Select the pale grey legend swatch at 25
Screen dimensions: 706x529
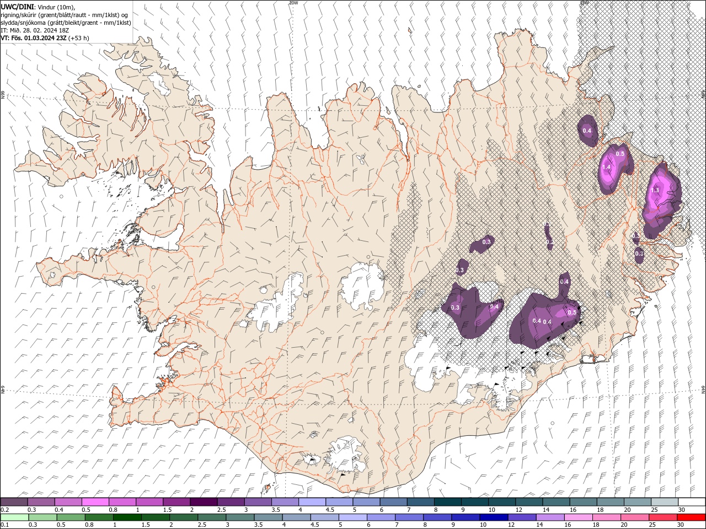pyautogui.click(x=664, y=502)
